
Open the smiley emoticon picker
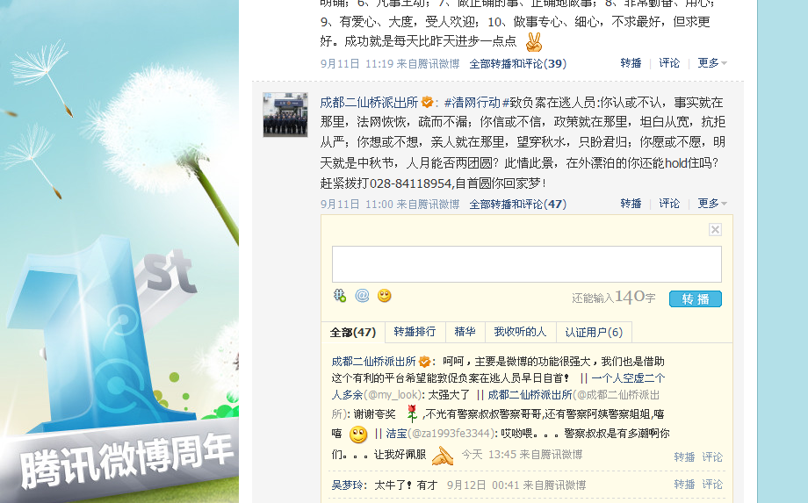point(385,296)
